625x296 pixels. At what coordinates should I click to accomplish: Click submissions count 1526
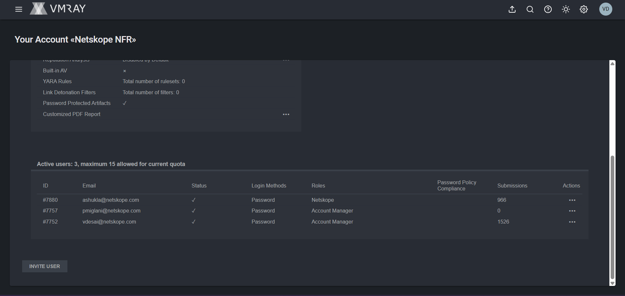(503, 222)
